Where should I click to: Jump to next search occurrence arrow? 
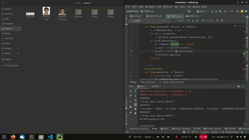click(193, 21)
